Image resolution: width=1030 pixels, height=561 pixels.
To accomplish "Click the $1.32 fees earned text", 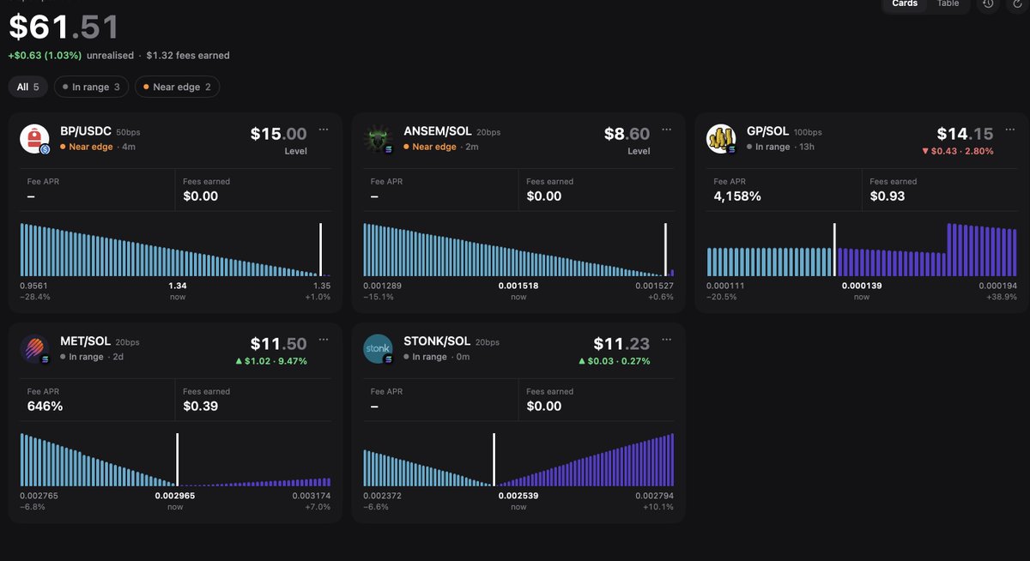I will [x=188, y=56].
